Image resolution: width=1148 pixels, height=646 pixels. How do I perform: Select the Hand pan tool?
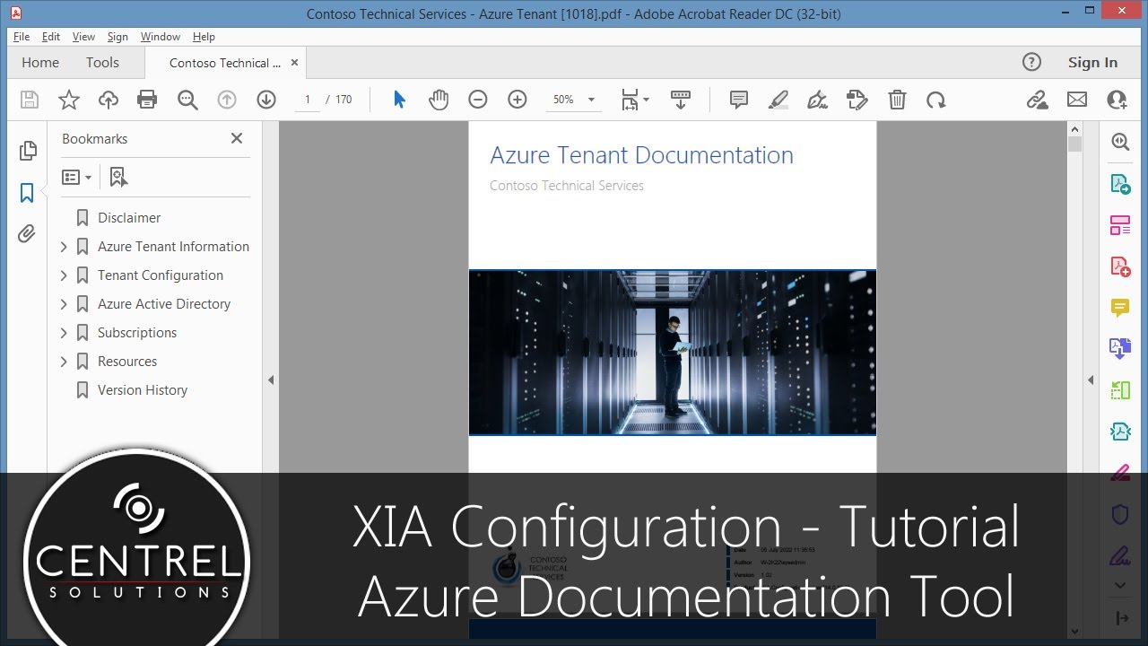(439, 100)
